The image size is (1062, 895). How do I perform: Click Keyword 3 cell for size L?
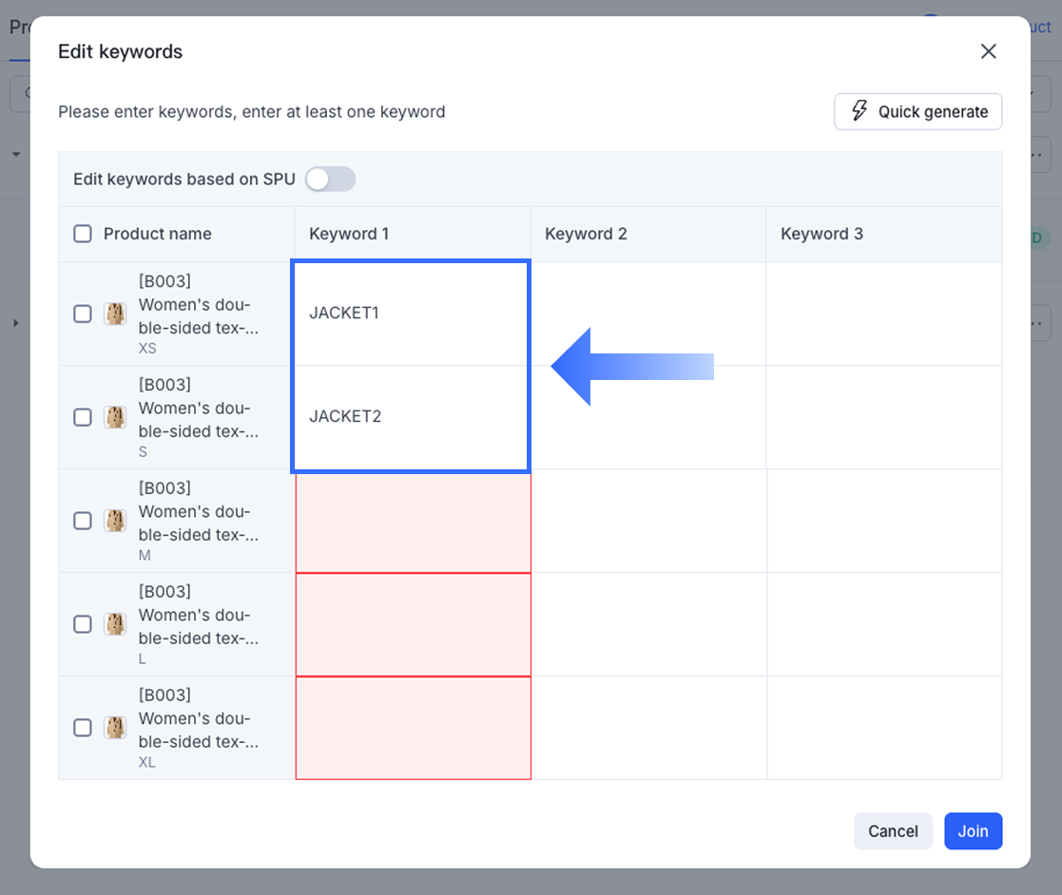(x=883, y=624)
